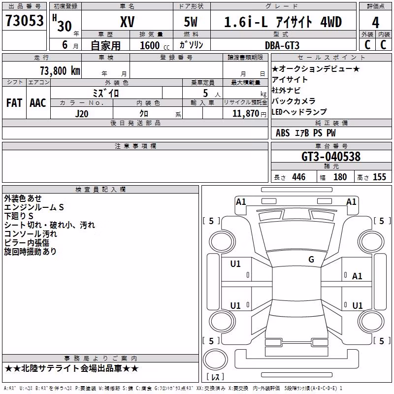Select the note シート切れ・破れ小、汚れ

point(50,225)
